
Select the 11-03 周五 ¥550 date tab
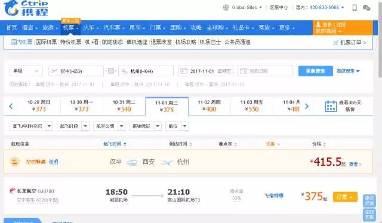point(251,106)
